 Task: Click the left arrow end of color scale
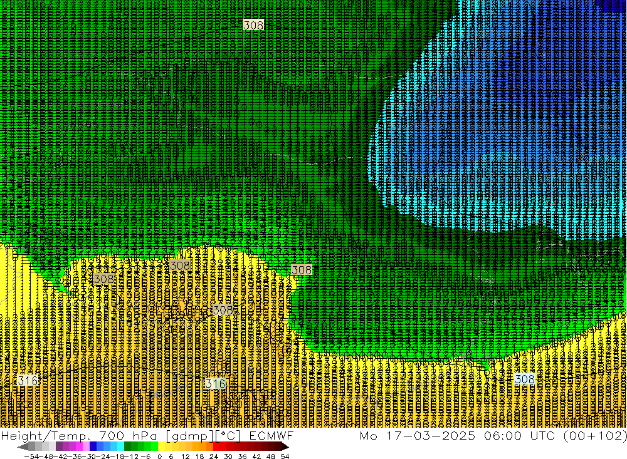point(23,446)
